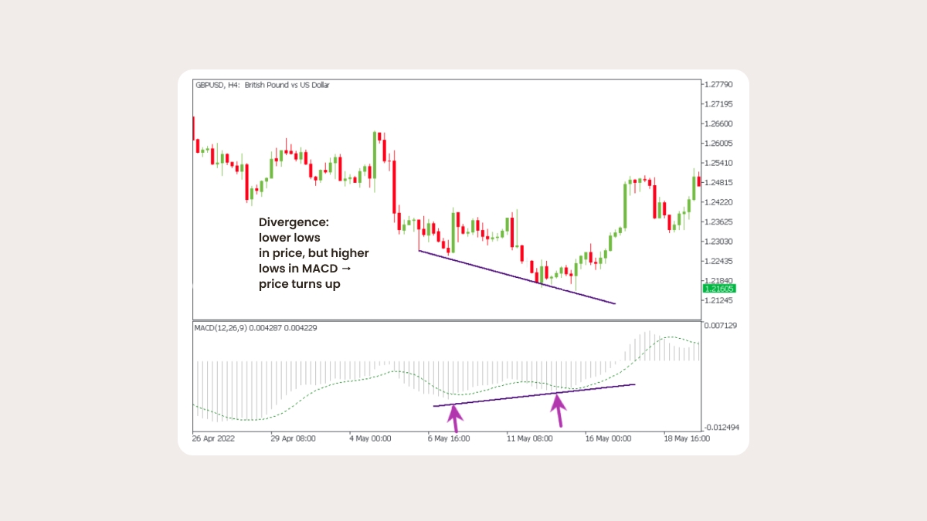Click the 1.21245 price axis label

(718, 301)
